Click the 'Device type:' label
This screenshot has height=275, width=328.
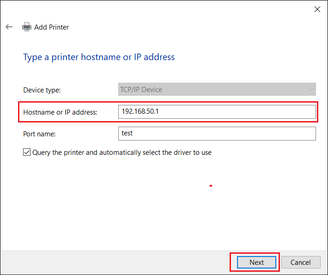click(42, 90)
